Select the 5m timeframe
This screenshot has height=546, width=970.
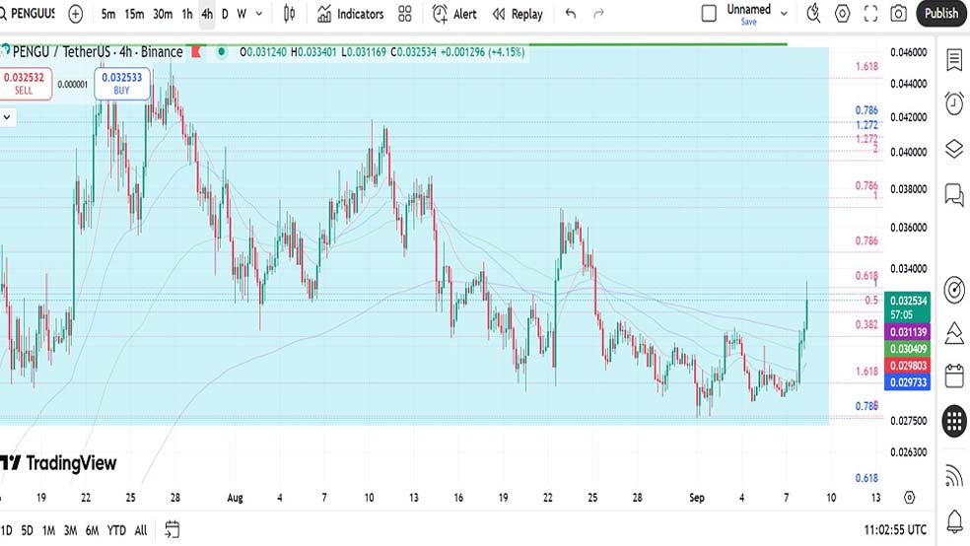[x=108, y=14]
